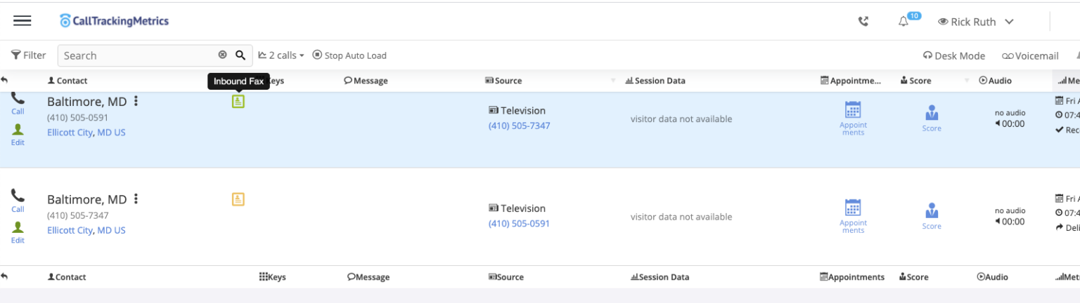Image resolution: width=1080 pixels, height=303 pixels.
Task: Open Appointments calendar icon in first row
Action: 853,110
